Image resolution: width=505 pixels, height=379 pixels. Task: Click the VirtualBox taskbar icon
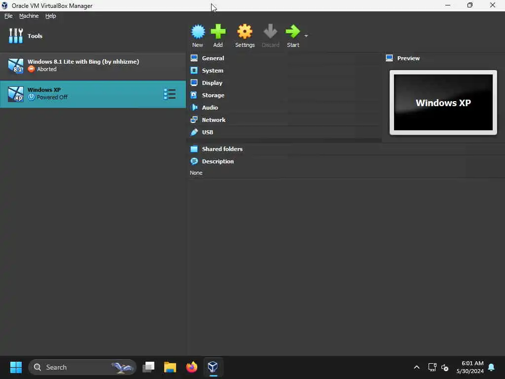213,367
